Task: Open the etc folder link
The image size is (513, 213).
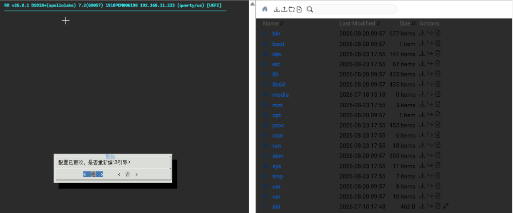Action: tap(277, 64)
